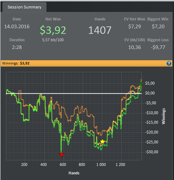Select the Net Won value $3,92

[53, 30]
